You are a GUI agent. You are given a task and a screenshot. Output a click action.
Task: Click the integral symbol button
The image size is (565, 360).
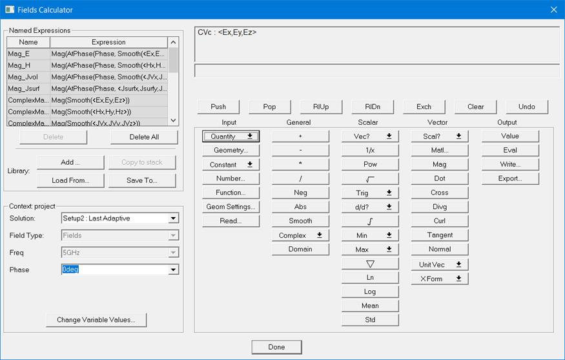pos(370,221)
